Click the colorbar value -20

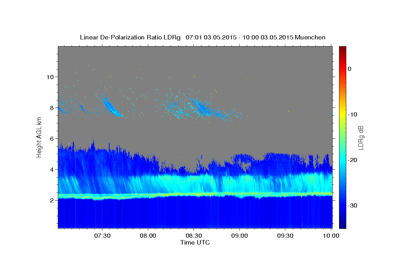pyautogui.click(x=353, y=160)
